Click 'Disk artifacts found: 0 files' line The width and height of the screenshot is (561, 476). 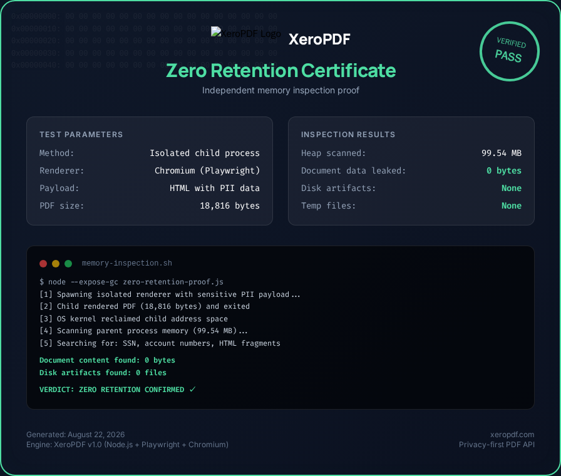point(103,373)
